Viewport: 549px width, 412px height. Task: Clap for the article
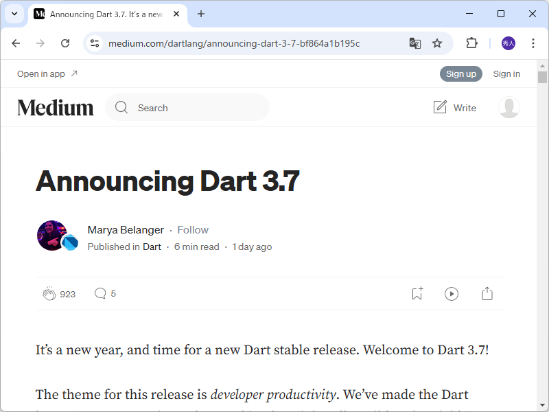coord(49,293)
